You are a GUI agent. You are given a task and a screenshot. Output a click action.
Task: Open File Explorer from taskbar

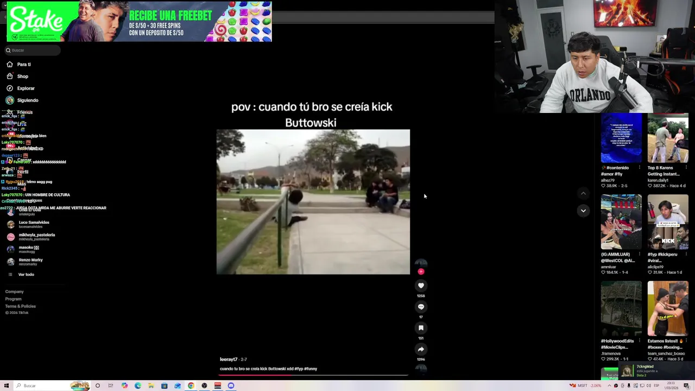point(151,386)
